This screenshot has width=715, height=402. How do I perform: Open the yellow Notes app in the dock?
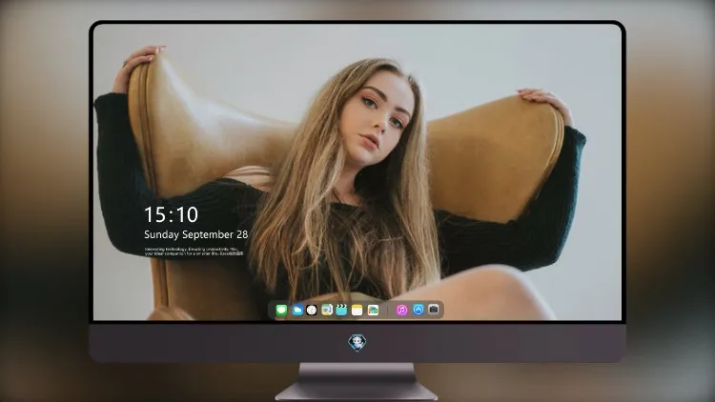(x=357, y=311)
